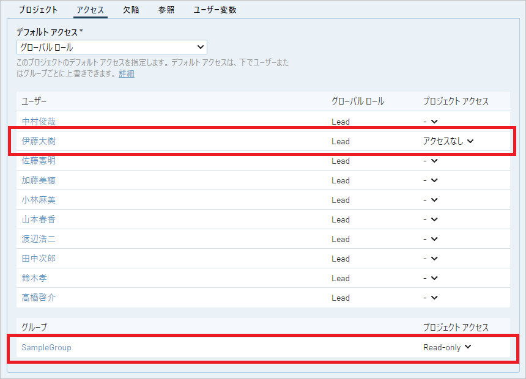
Task: Go to the ユーザー変数 tab
Action: click(215, 10)
